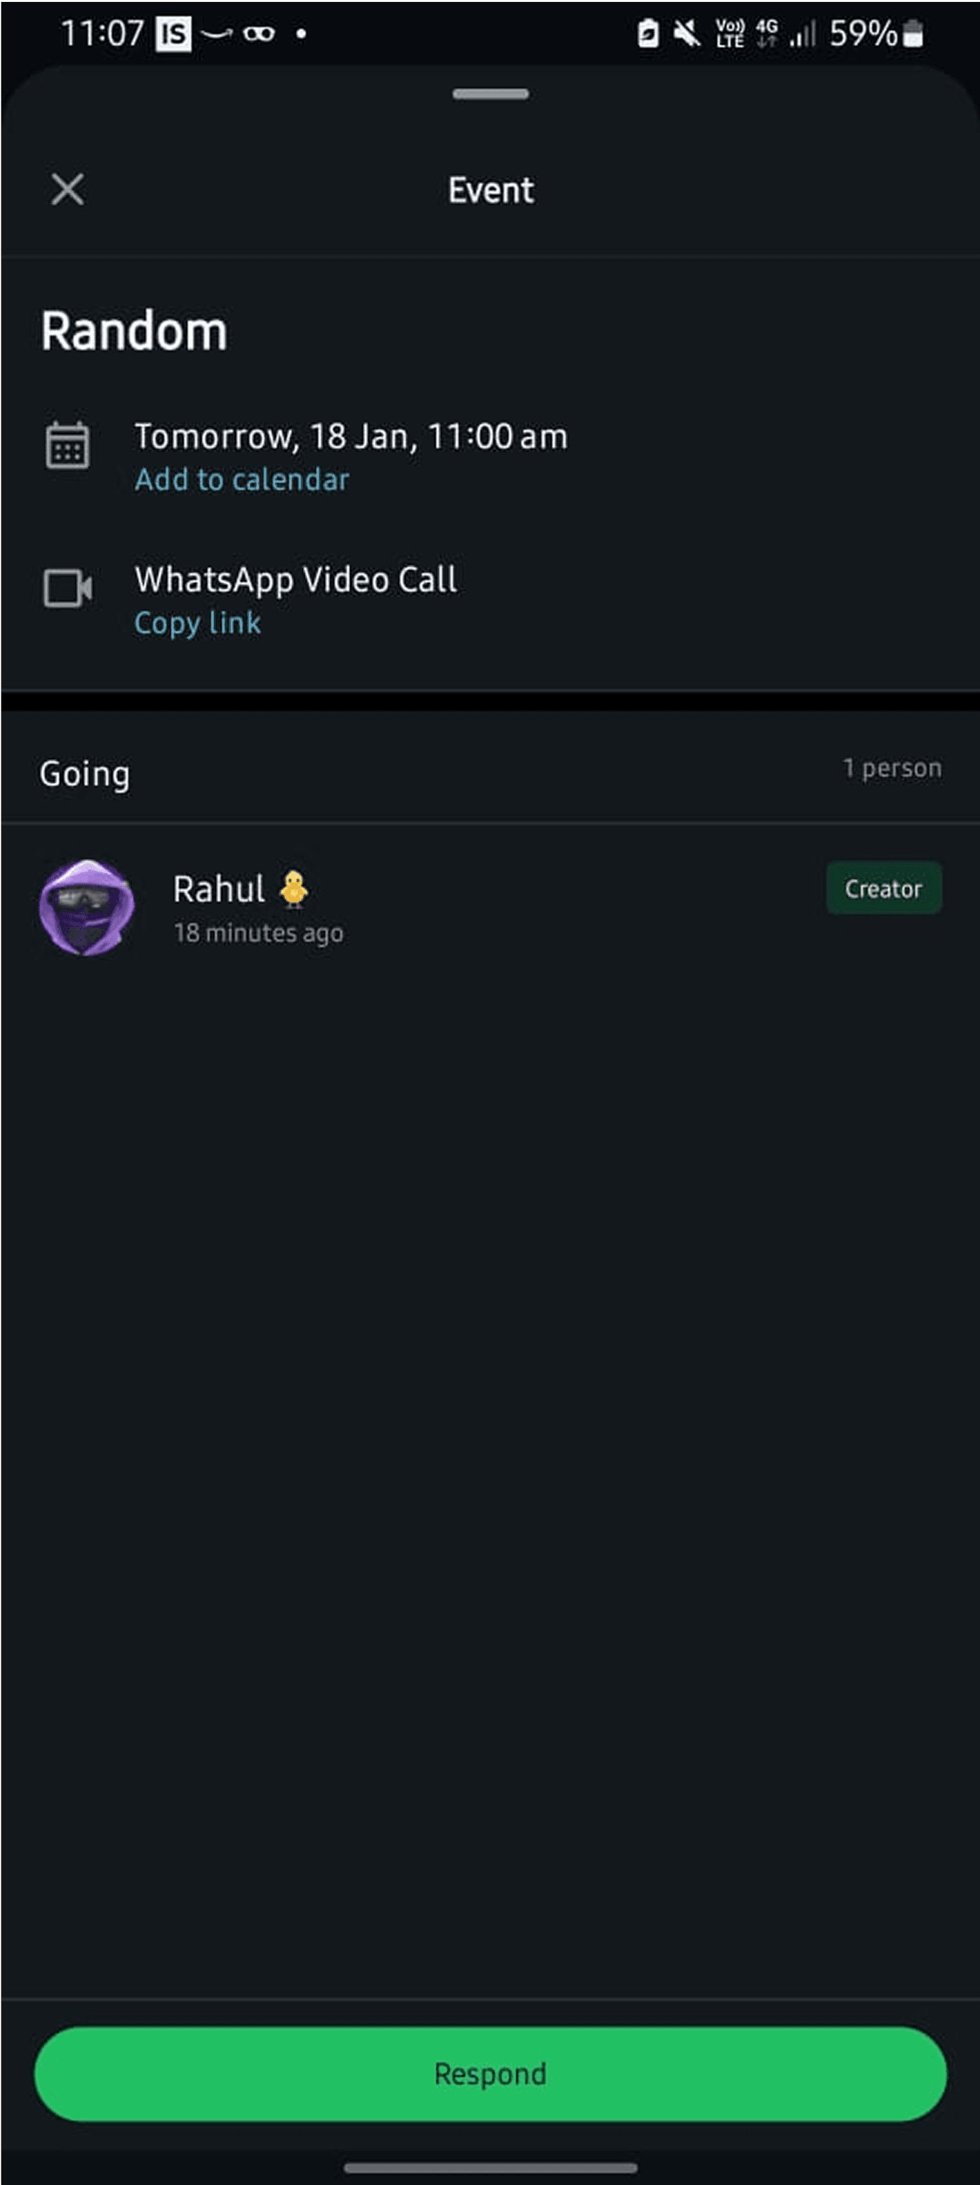Tap the 4G signal indicator in the status bar

(766, 34)
